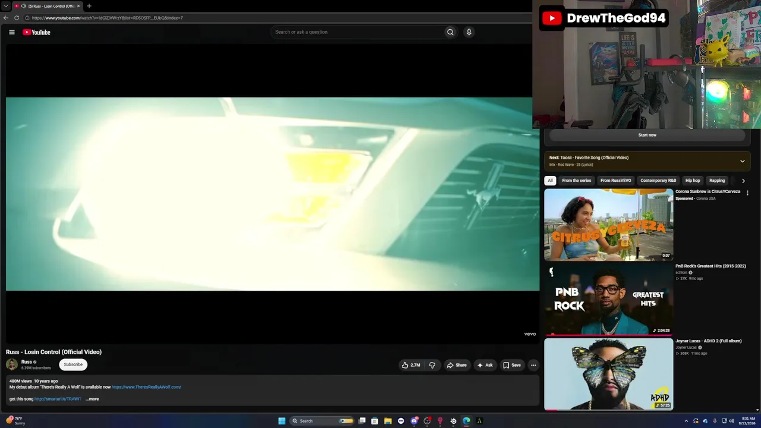Dislike the video
Screen dimensions: 761x428
[432, 365]
